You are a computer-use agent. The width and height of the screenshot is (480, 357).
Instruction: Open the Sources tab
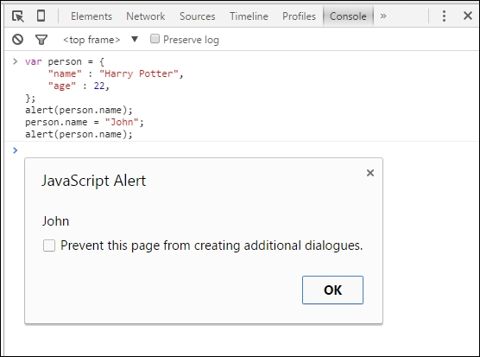pos(197,16)
